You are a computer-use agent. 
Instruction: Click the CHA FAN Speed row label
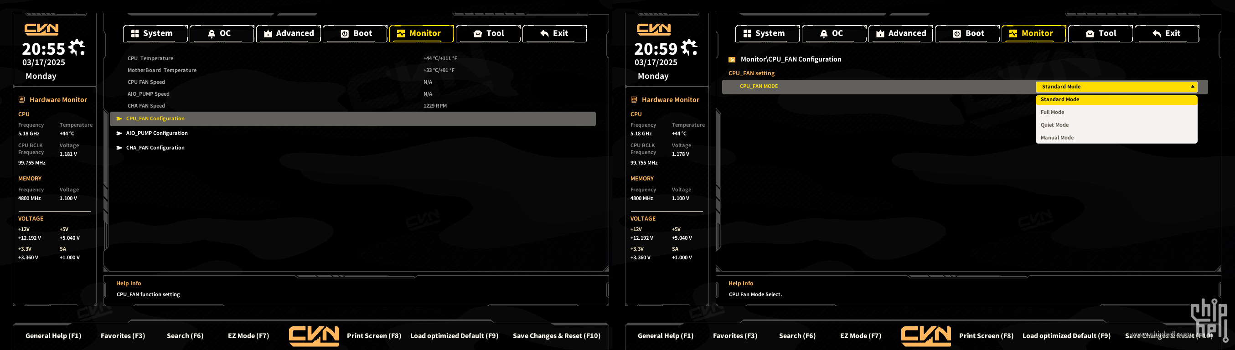tap(146, 106)
